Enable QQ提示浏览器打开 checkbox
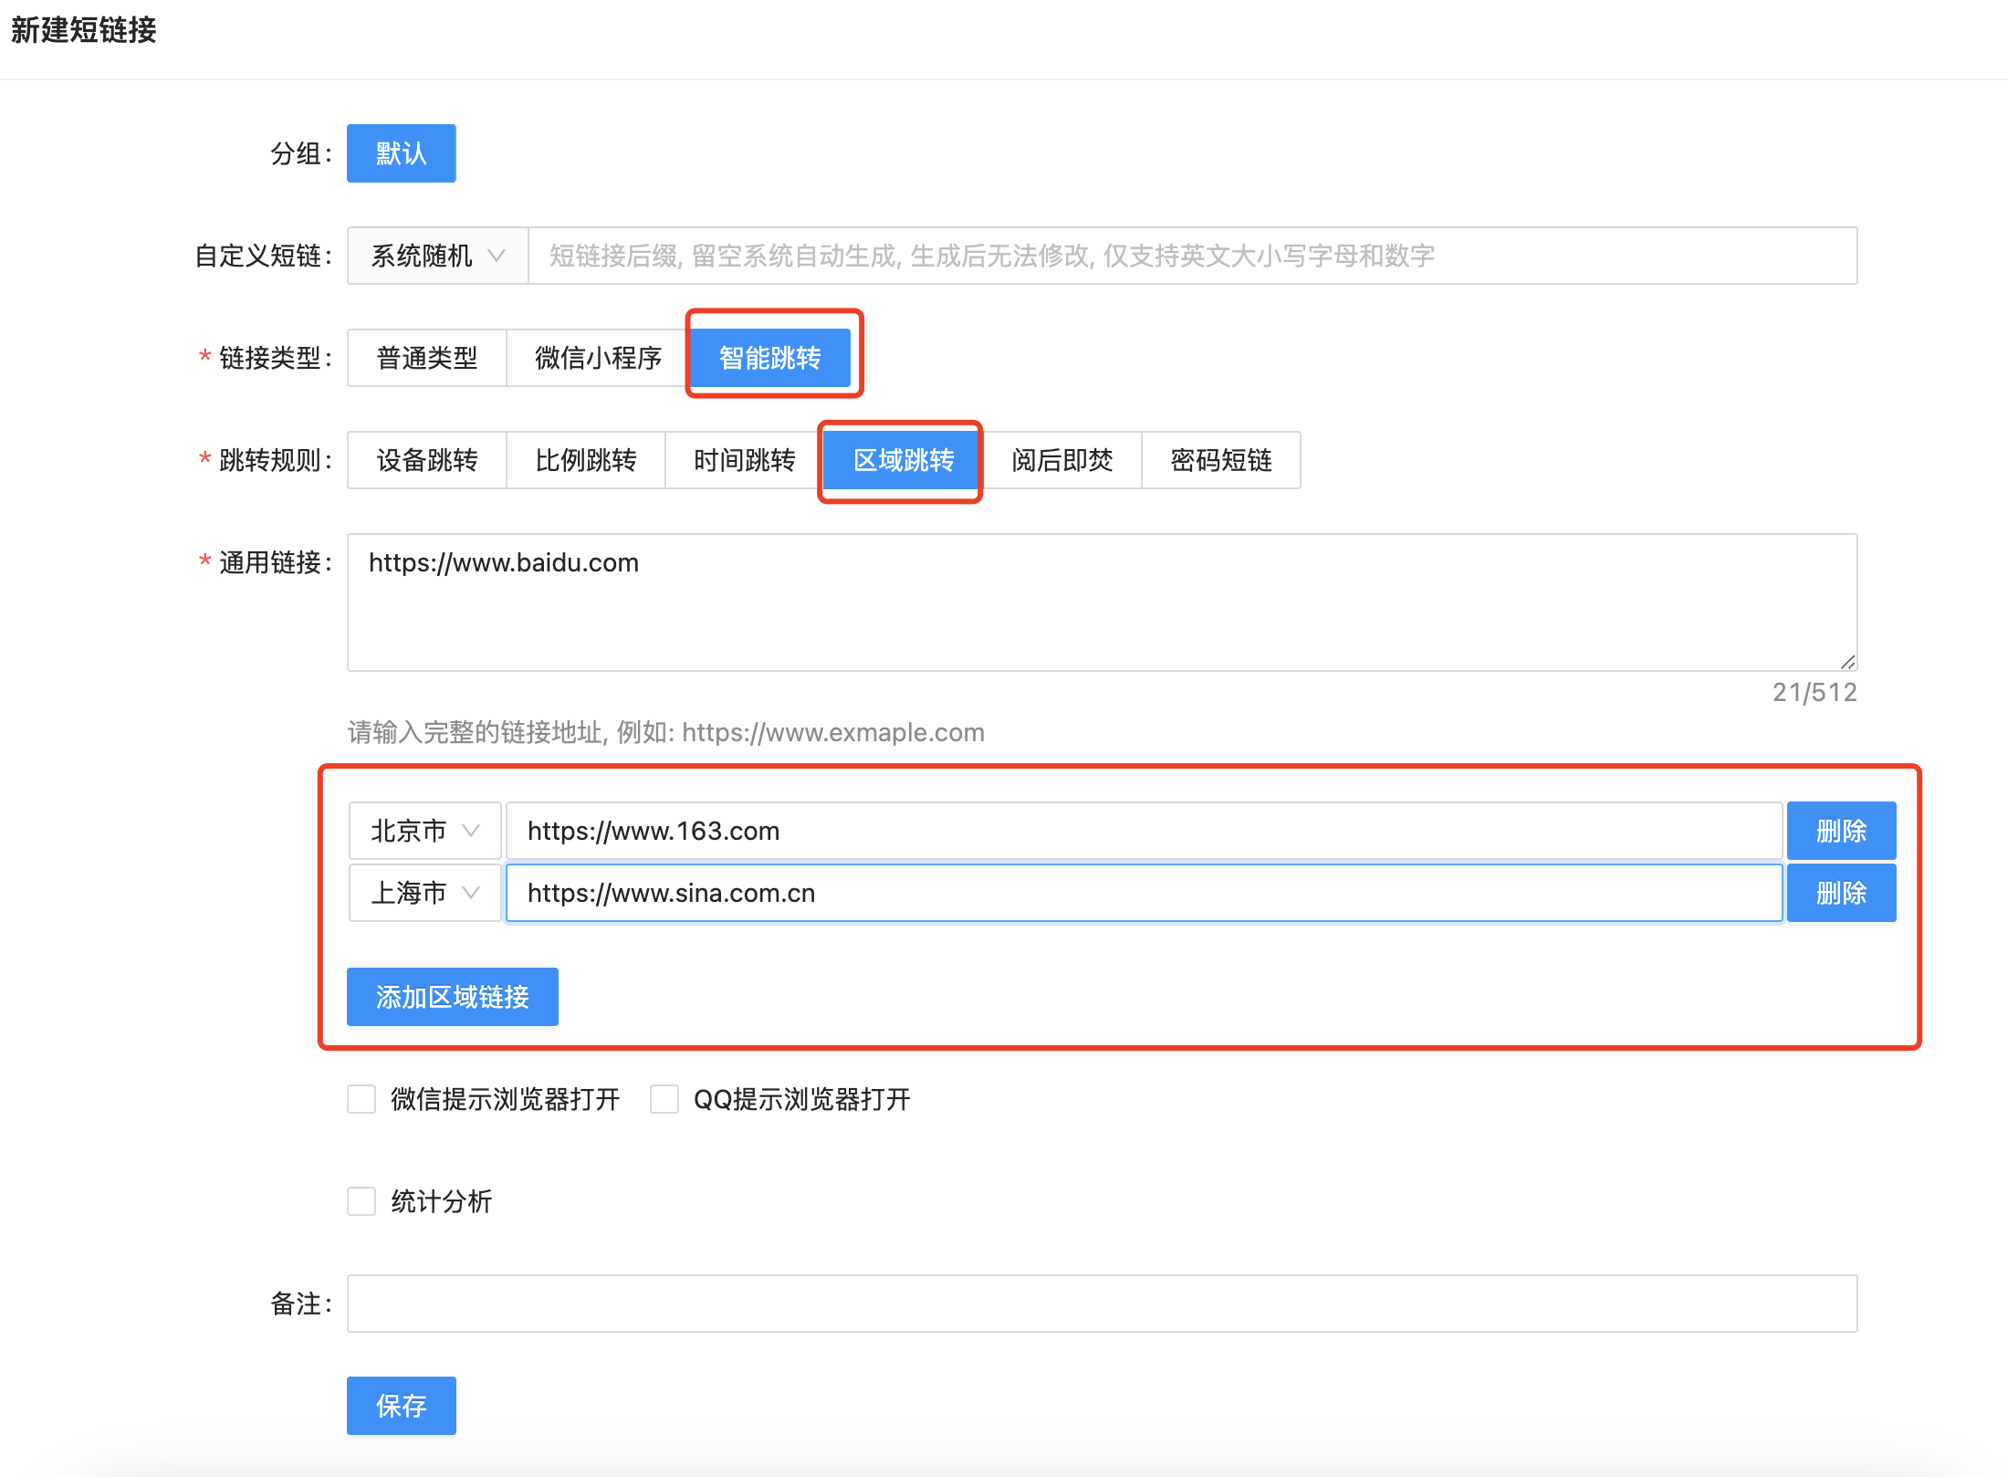The image size is (2008, 1477). click(x=664, y=1099)
